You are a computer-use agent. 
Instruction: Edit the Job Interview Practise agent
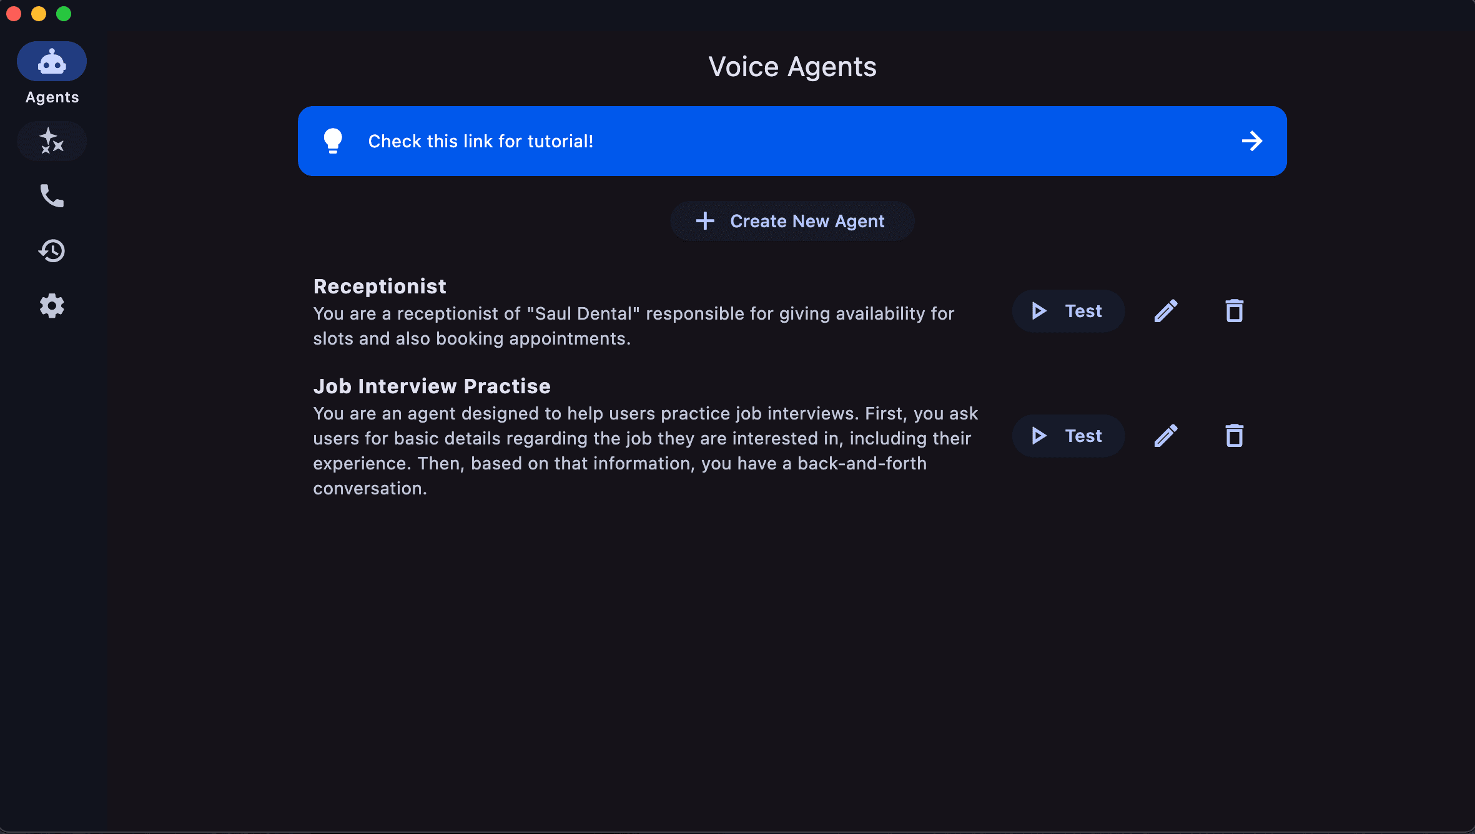coord(1166,436)
